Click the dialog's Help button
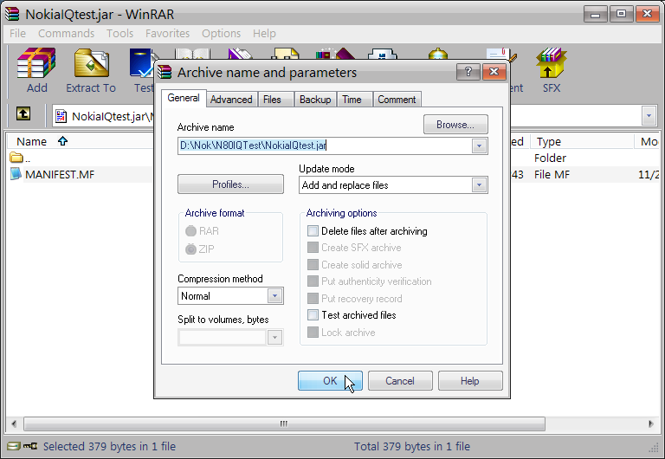Image resolution: width=665 pixels, height=459 pixels. click(x=470, y=380)
